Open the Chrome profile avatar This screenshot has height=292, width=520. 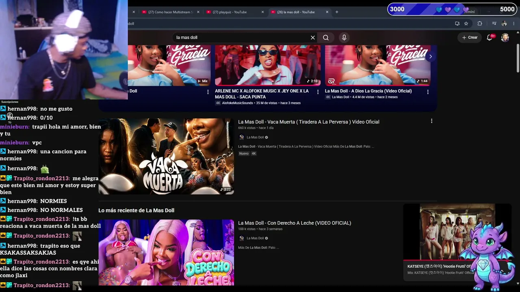[x=504, y=24]
